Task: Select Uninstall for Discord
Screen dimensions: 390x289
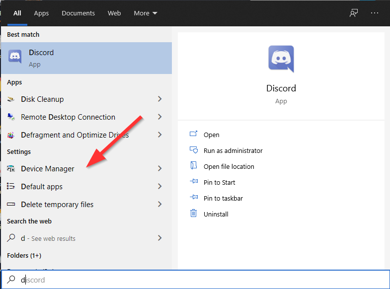Action: tap(216, 214)
